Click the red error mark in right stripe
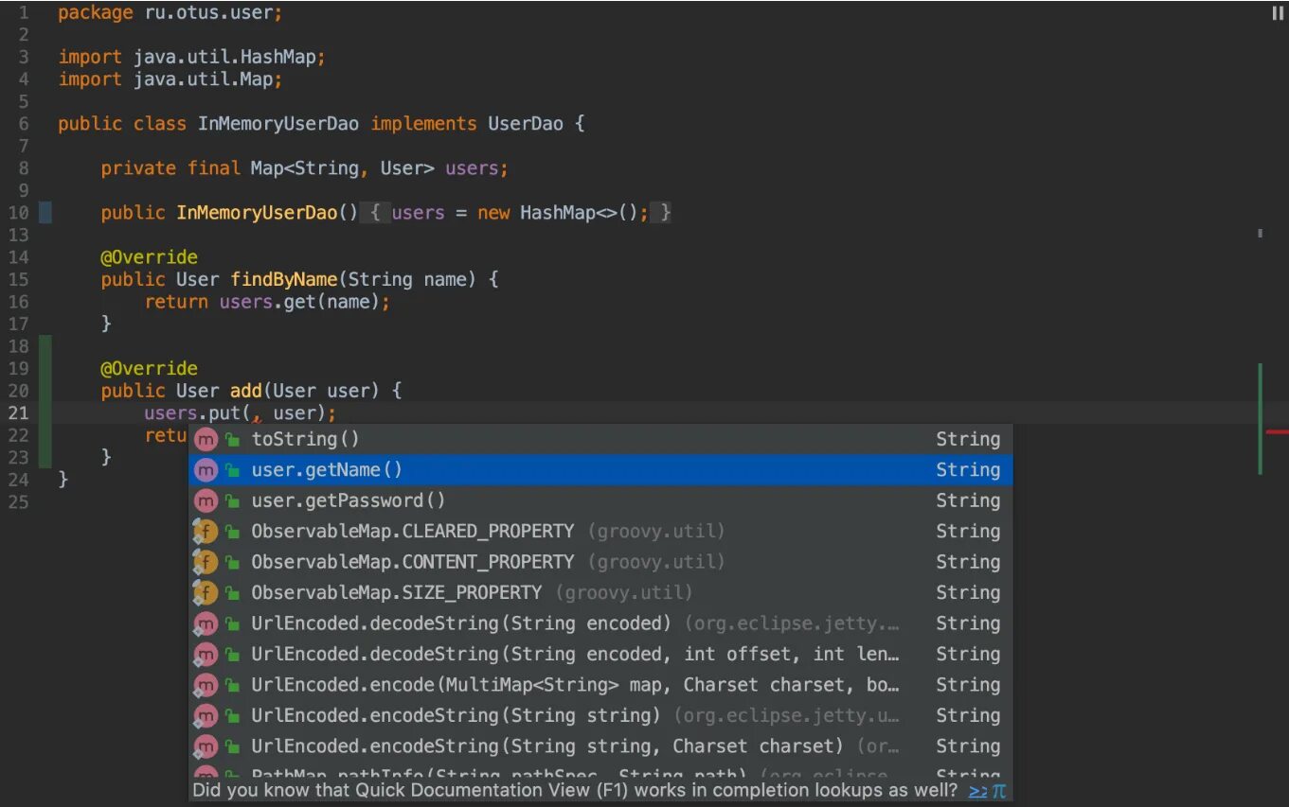 point(1277,430)
